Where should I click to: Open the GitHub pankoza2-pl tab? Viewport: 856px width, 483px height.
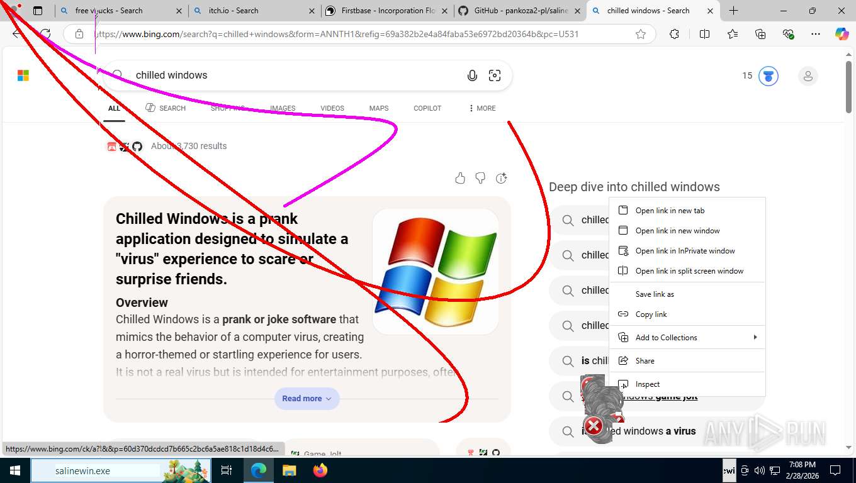(519, 11)
